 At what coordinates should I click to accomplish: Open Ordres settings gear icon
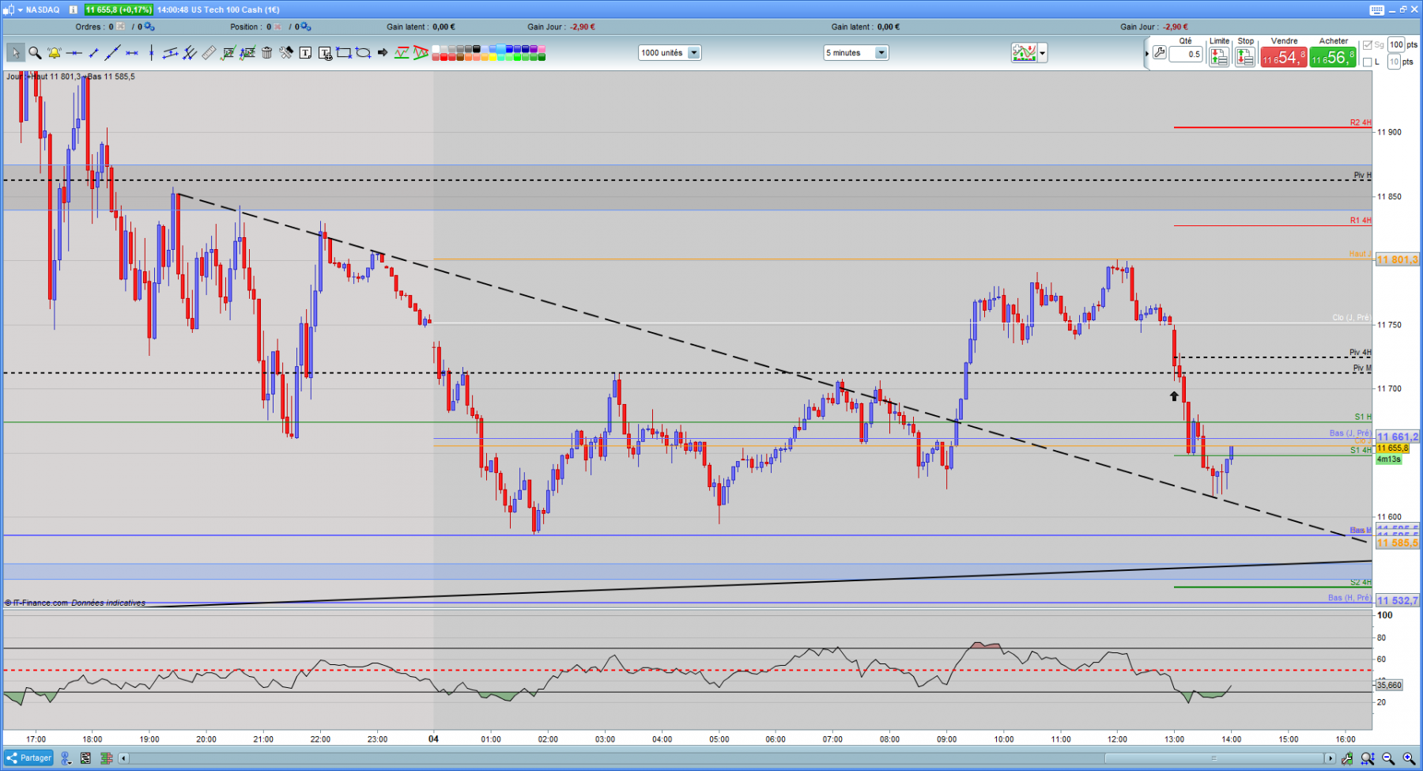[x=149, y=27]
